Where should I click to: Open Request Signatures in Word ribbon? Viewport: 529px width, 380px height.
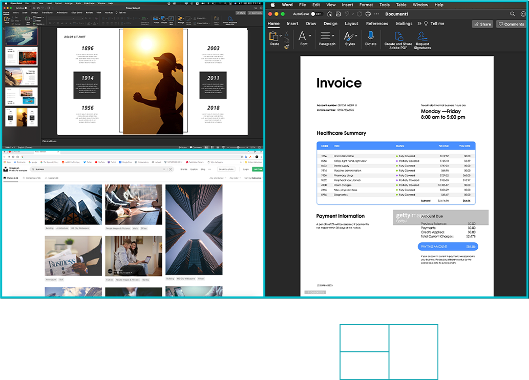coord(422,39)
